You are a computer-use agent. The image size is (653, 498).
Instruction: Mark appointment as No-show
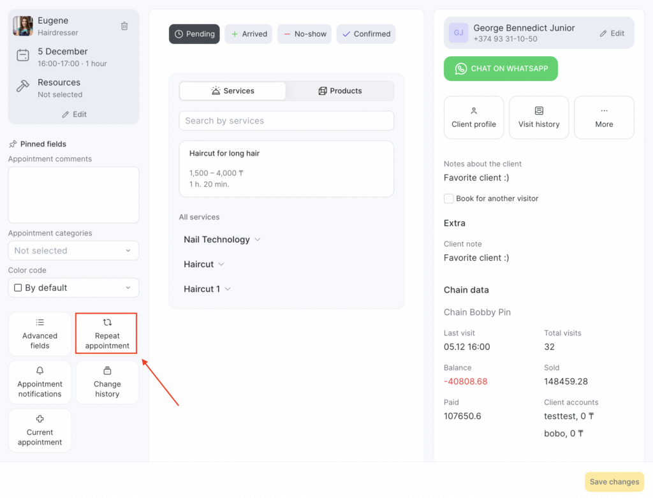tap(304, 34)
